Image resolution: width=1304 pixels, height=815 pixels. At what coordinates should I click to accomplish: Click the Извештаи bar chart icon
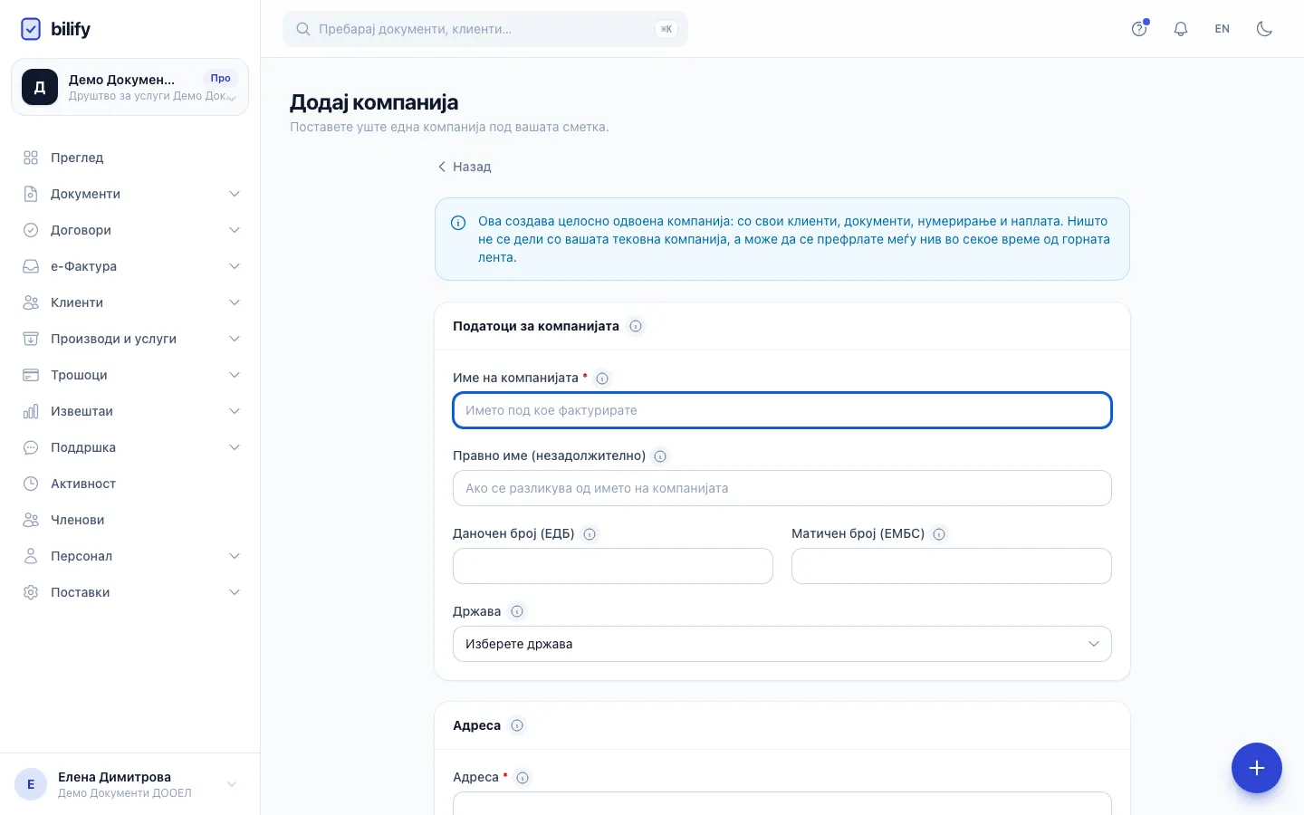(31, 411)
